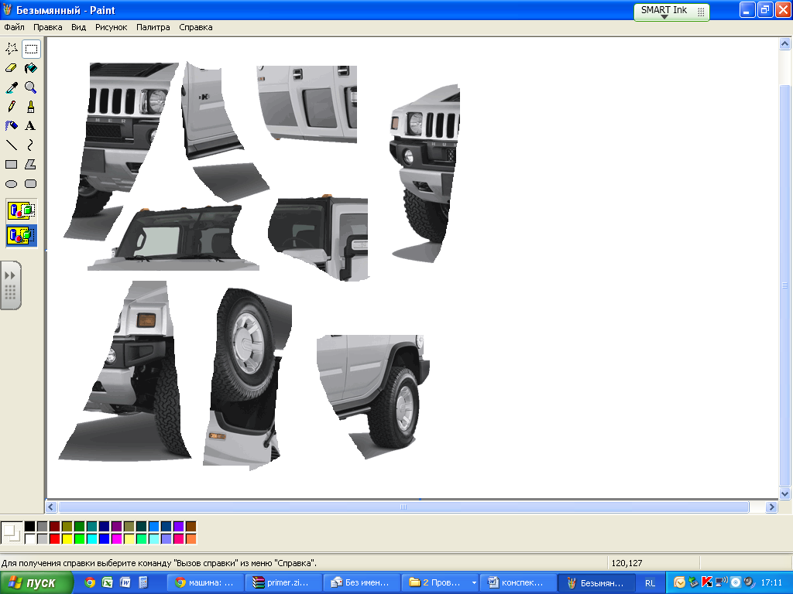Activate the Magnifier tool
The width and height of the screenshot is (793, 594).
tap(30, 87)
